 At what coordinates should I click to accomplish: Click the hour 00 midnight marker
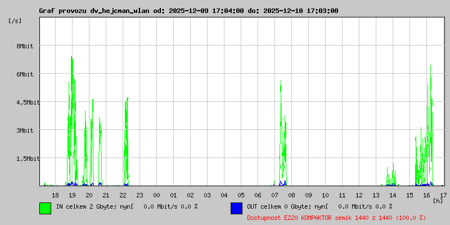157,195
